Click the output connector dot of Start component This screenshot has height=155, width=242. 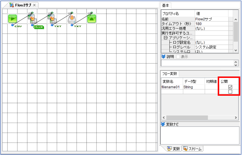[x=12, y=25]
